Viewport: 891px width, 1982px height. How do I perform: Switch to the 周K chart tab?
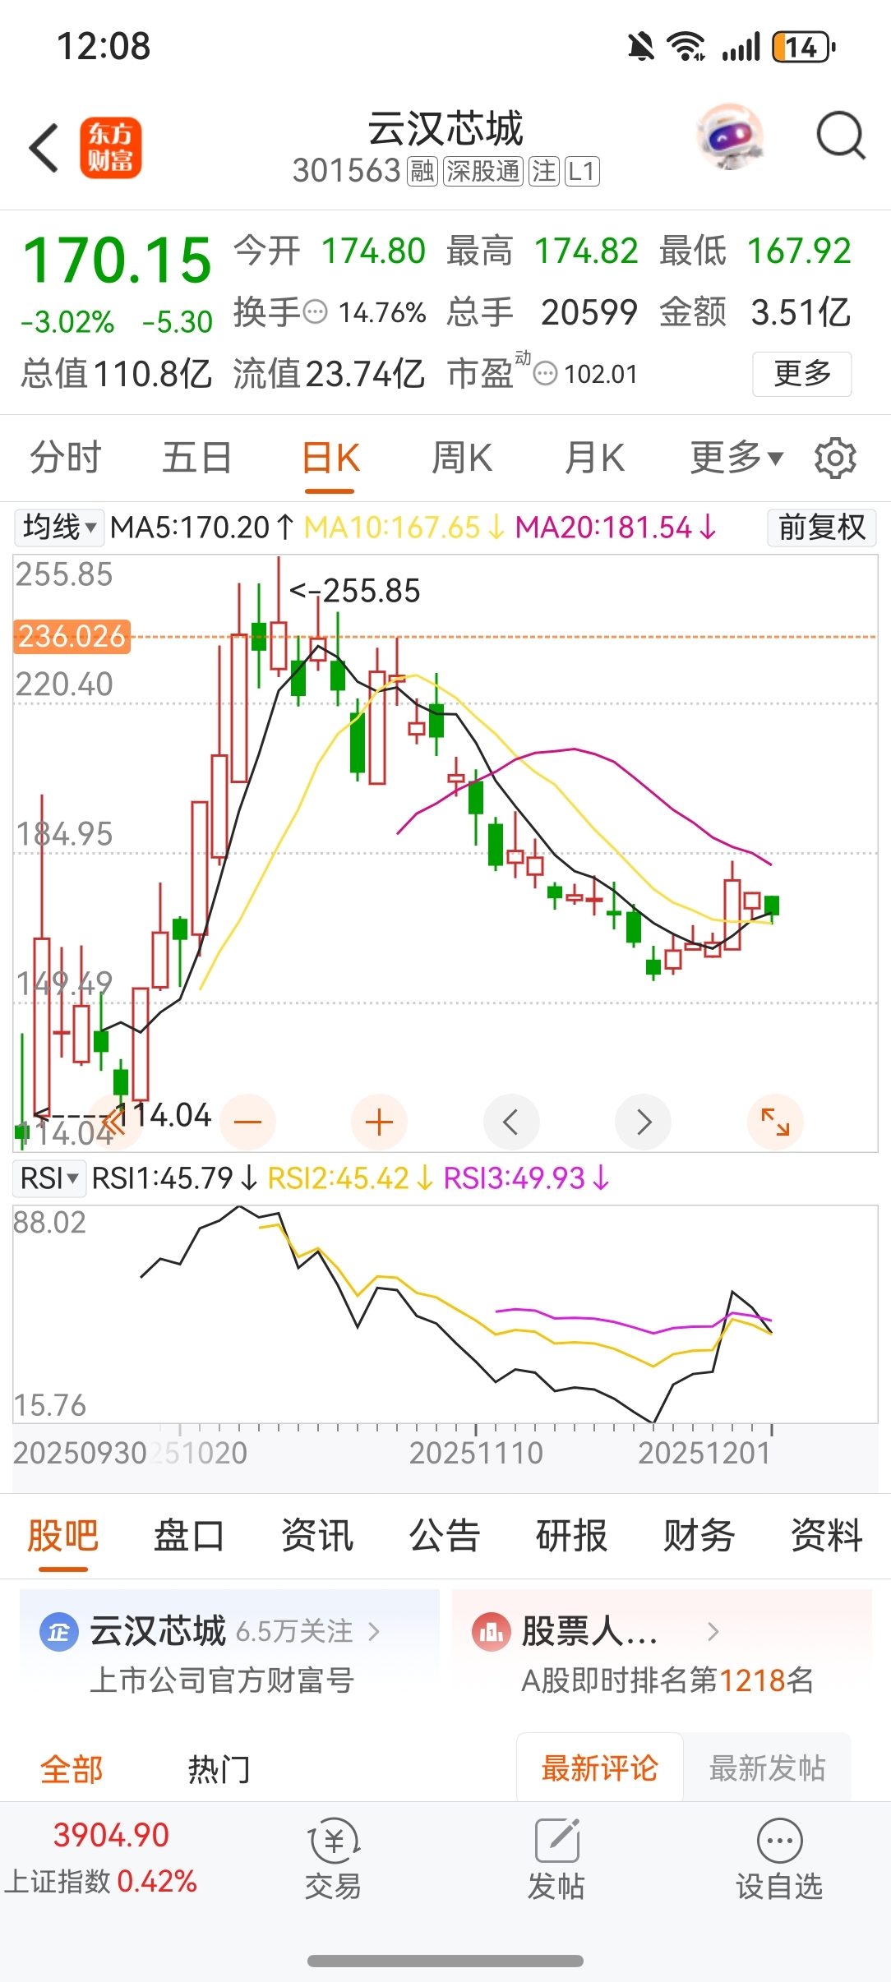point(462,458)
